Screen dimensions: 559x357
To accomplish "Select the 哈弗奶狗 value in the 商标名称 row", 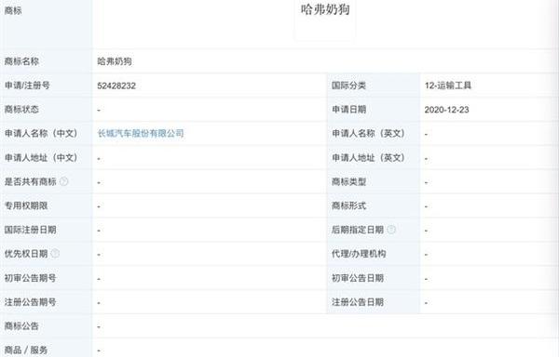I will [115, 61].
